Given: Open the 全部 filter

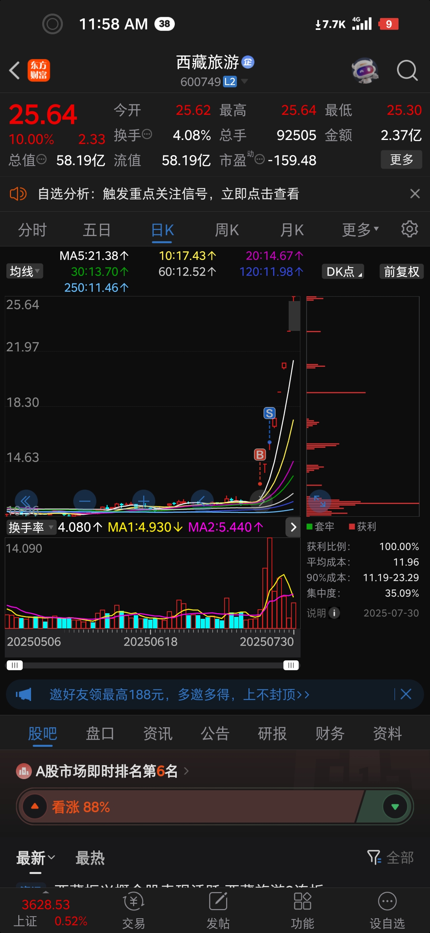Looking at the screenshot, I should (391, 857).
